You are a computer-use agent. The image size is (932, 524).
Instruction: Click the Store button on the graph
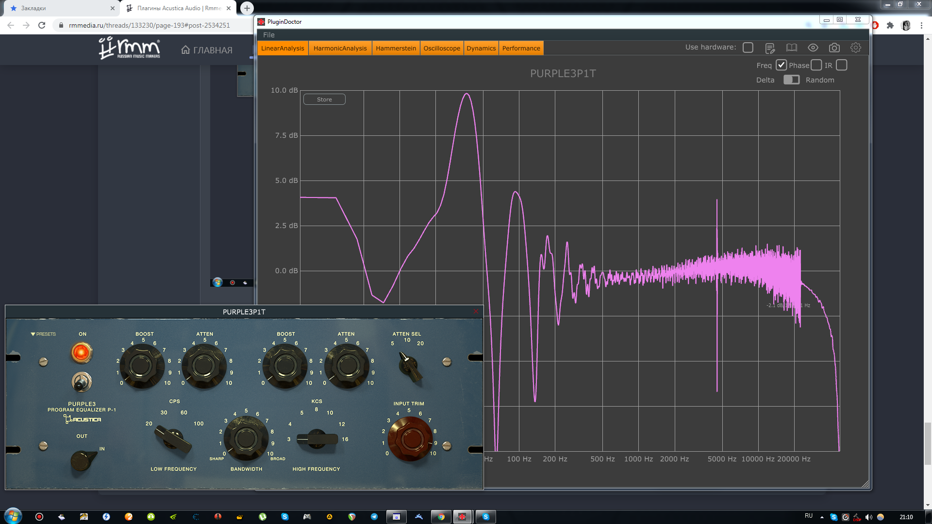tap(324, 99)
